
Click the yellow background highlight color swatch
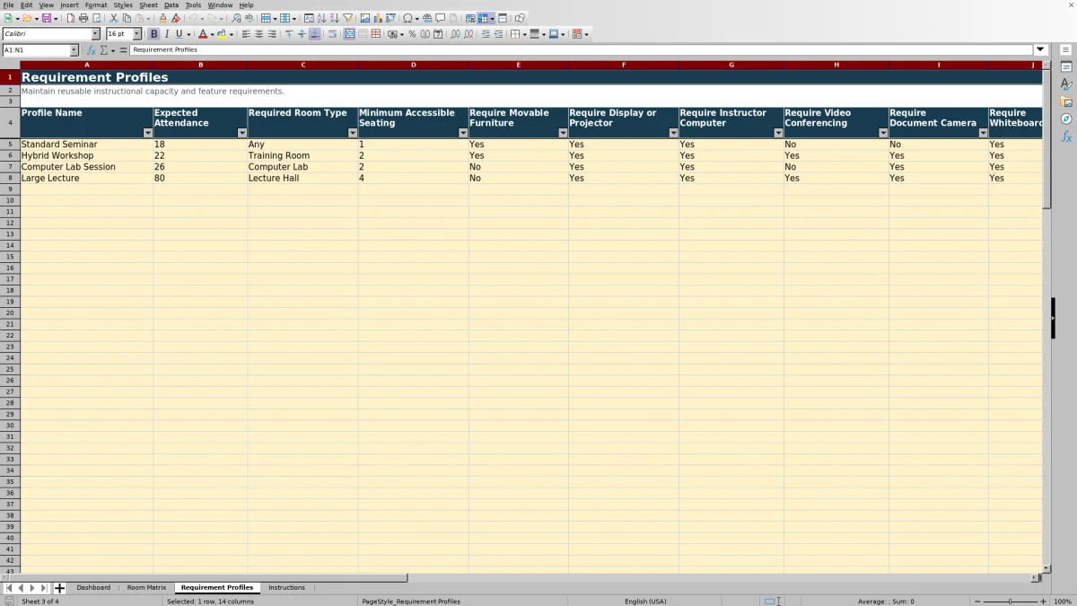tap(222, 34)
